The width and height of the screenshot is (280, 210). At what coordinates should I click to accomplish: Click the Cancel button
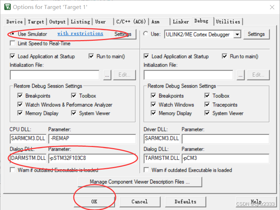click(140, 202)
